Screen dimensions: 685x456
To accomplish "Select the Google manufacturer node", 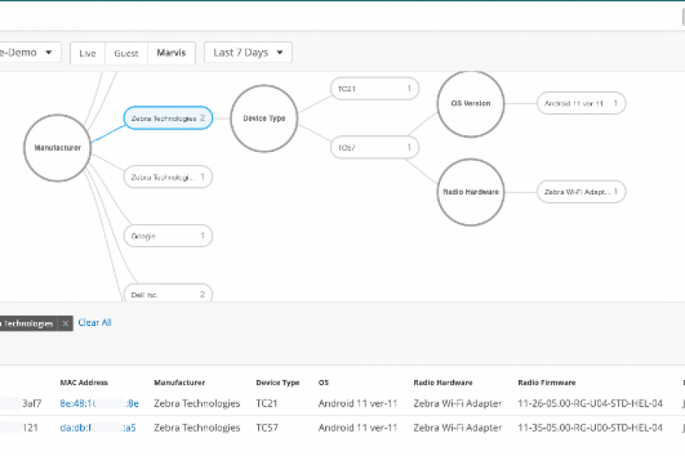I will [167, 236].
